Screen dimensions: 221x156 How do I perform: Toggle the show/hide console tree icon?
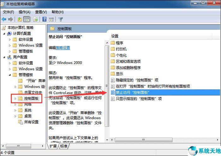tap(27, 19)
